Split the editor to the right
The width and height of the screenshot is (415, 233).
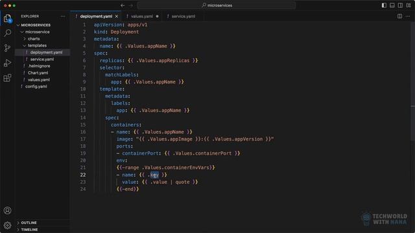click(399, 16)
